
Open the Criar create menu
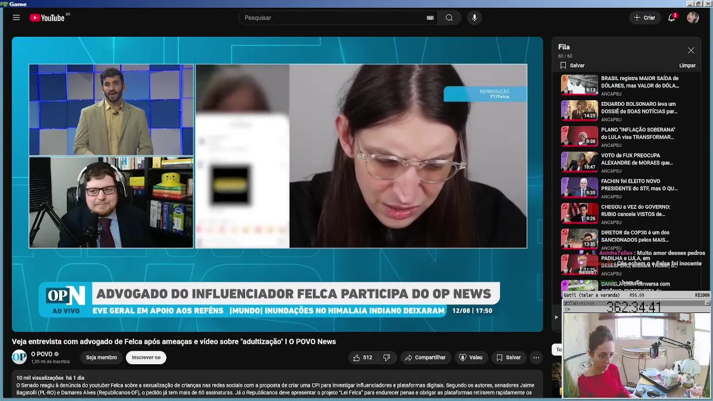coord(644,18)
